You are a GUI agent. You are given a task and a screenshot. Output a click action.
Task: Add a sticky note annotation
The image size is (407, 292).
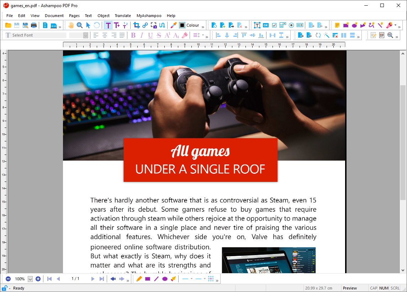tap(337, 25)
